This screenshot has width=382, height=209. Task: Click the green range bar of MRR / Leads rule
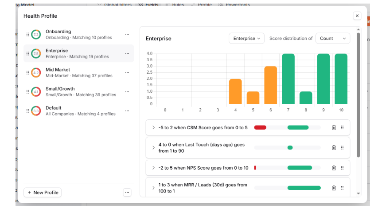pyautogui.click(x=304, y=188)
